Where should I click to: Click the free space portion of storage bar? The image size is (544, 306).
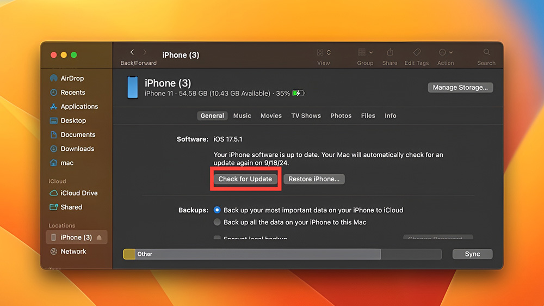[x=411, y=254]
